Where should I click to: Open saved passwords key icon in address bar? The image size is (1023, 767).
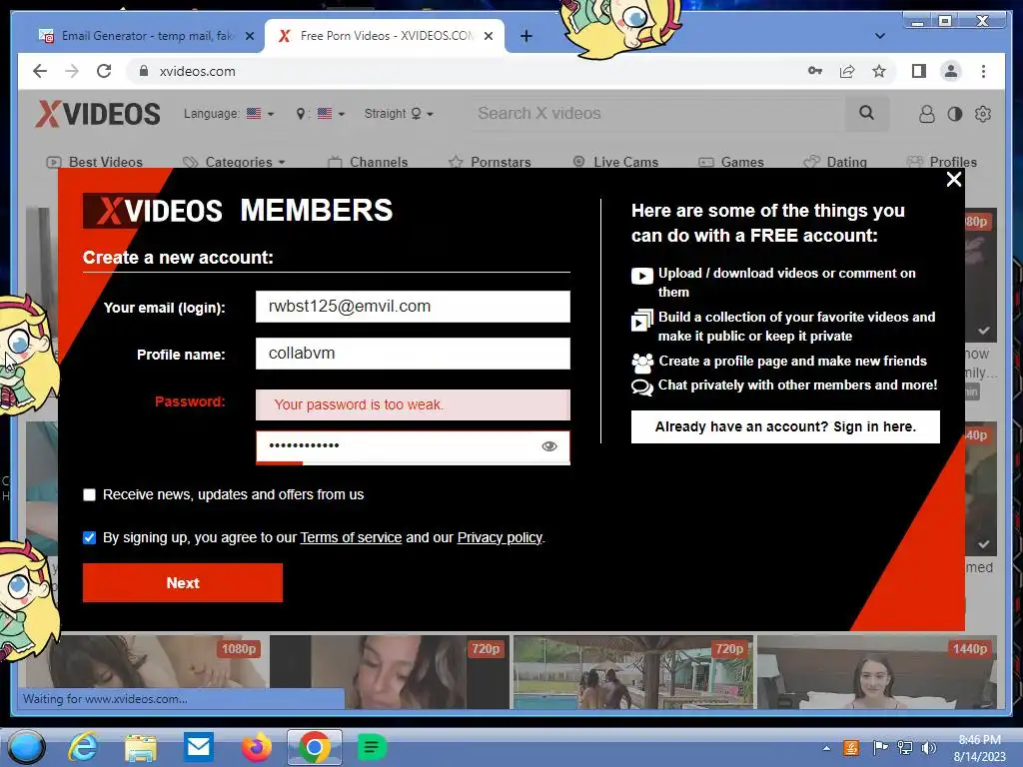point(815,71)
